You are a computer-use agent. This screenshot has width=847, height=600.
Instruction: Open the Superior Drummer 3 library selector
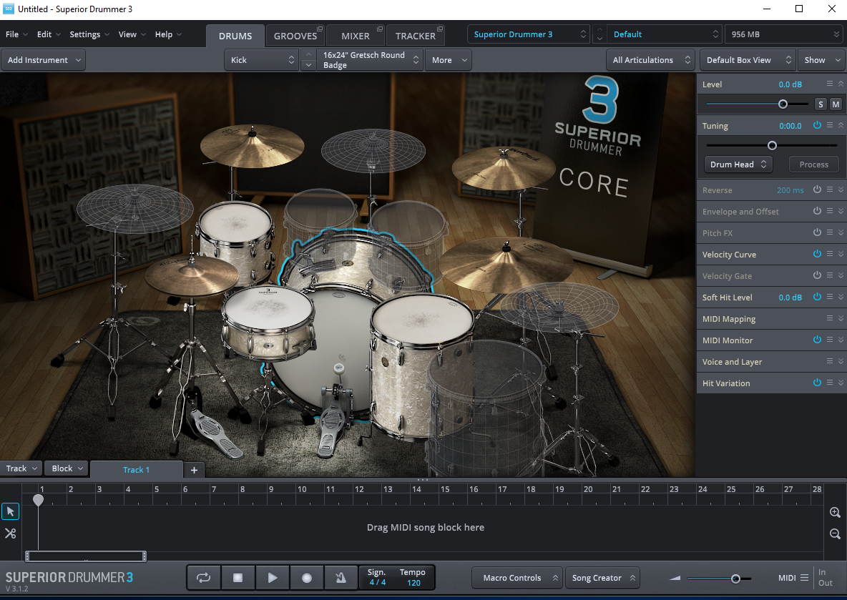pyautogui.click(x=529, y=34)
